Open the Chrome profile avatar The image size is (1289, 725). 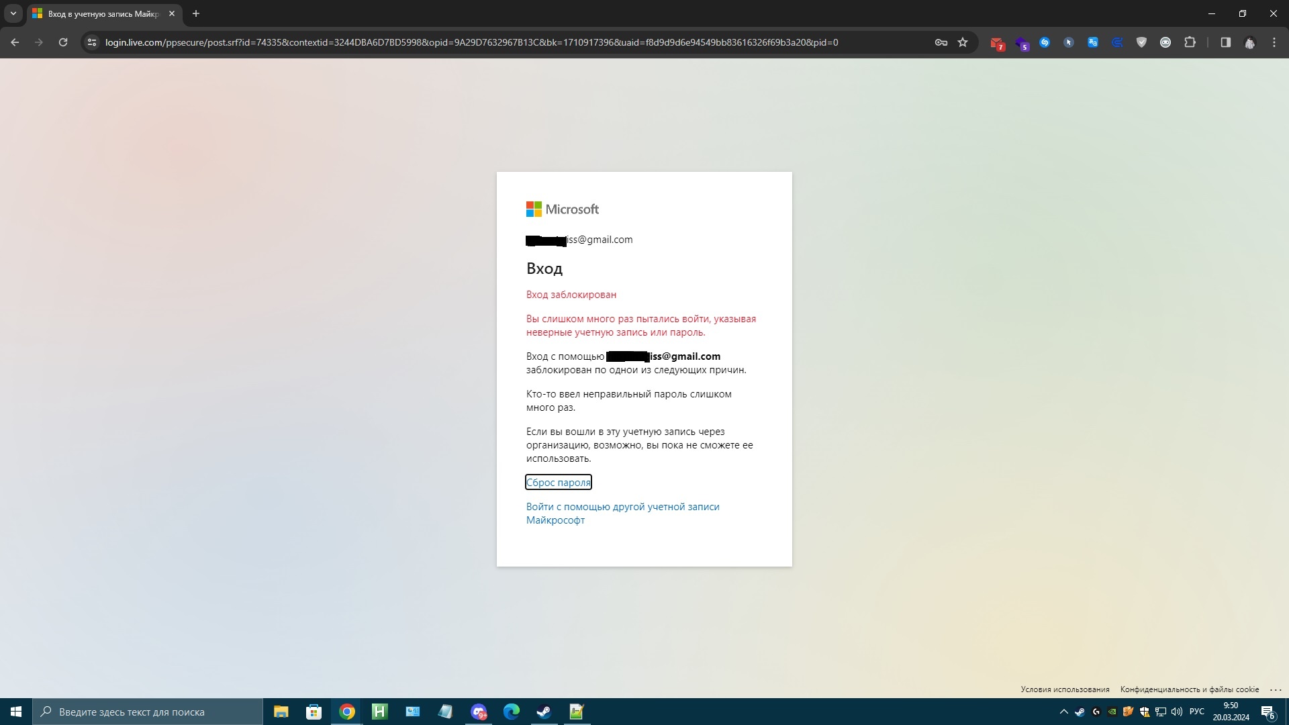1249,42
